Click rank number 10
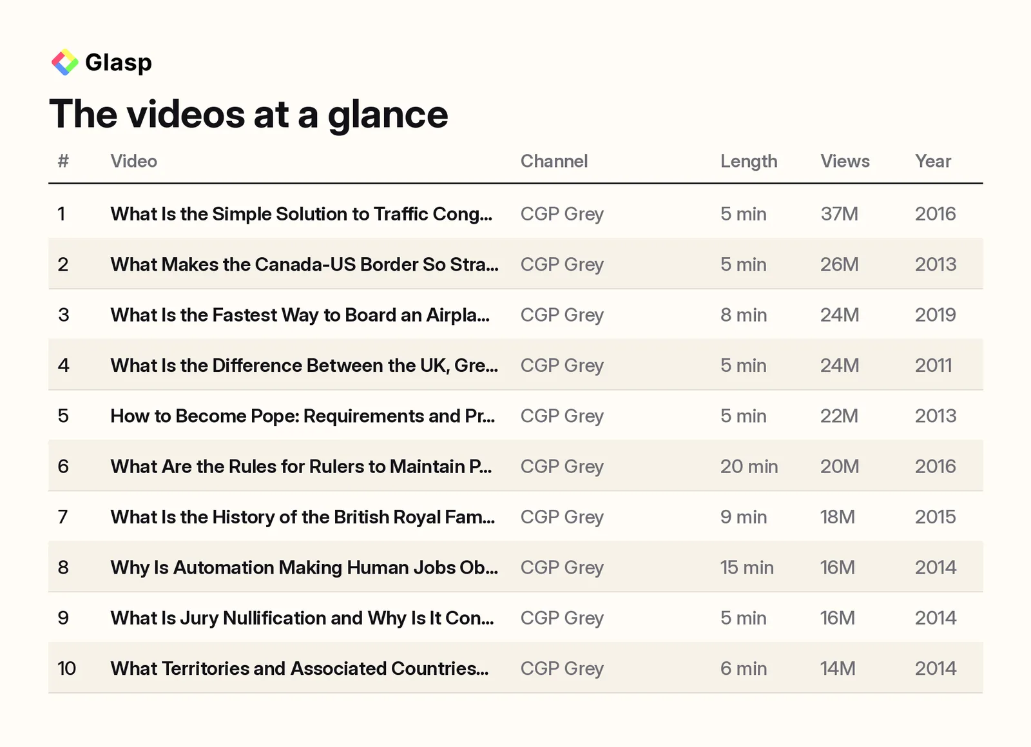 click(x=67, y=668)
